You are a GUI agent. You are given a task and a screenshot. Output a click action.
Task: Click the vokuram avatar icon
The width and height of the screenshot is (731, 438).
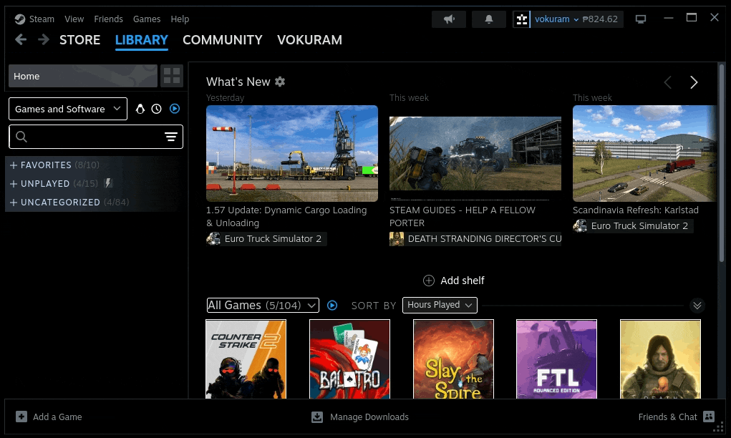click(x=522, y=19)
